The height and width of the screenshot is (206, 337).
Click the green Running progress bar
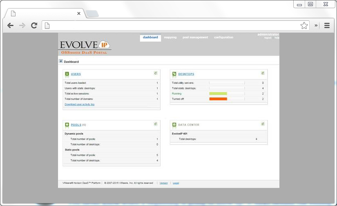[x=218, y=93]
